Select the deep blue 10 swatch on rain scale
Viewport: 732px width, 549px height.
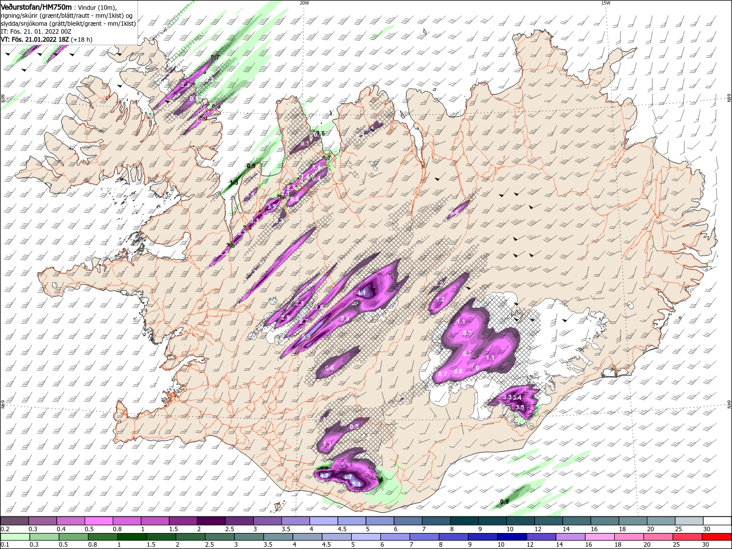pyautogui.click(x=512, y=537)
